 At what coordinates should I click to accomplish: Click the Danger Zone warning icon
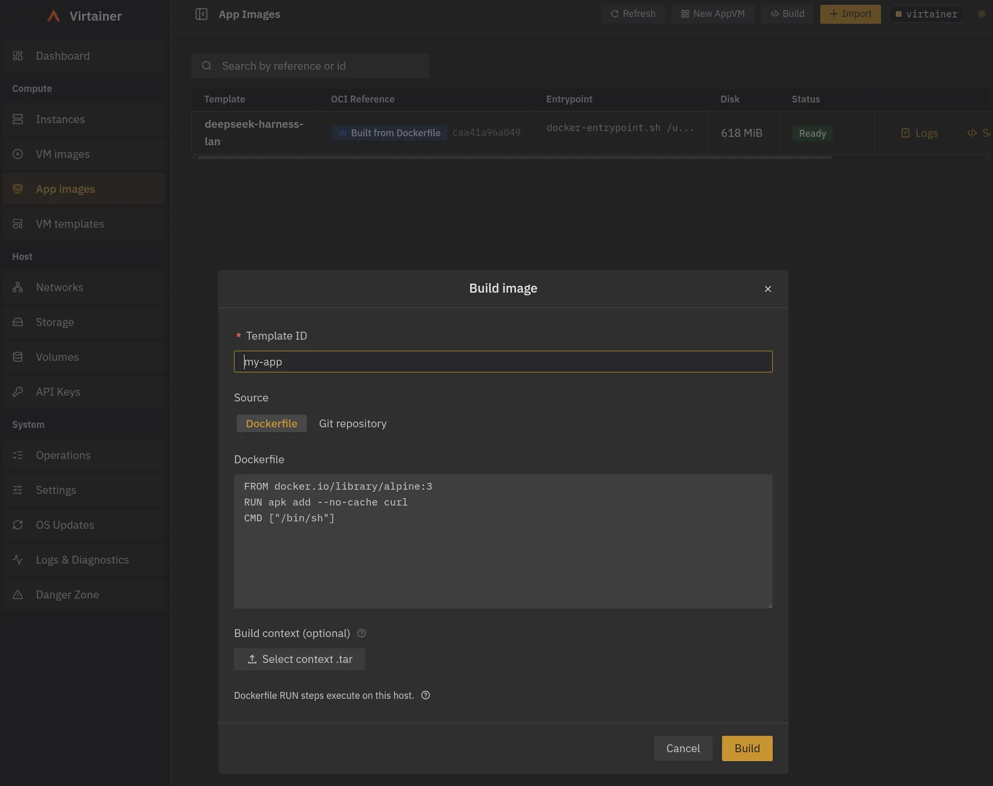pyautogui.click(x=18, y=595)
